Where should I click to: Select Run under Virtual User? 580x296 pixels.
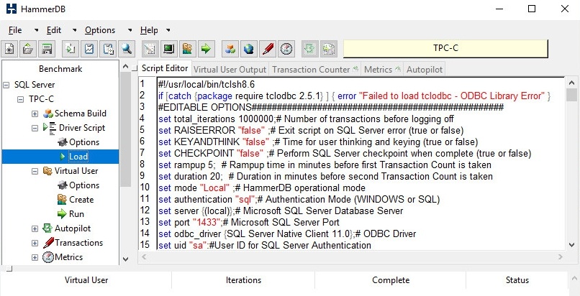tap(76, 214)
